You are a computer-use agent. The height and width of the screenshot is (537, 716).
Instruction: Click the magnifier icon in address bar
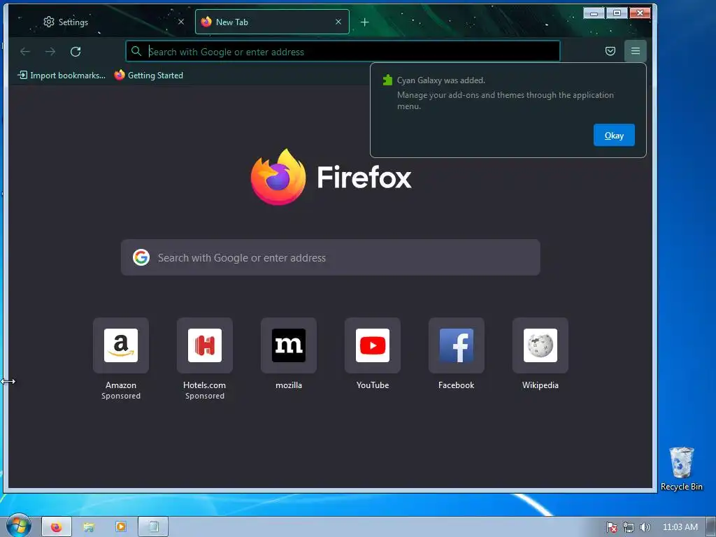(x=136, y=51)
